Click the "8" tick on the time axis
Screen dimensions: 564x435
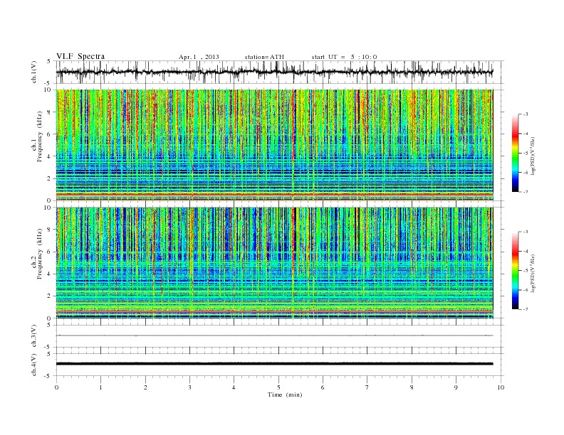point(412,387)
